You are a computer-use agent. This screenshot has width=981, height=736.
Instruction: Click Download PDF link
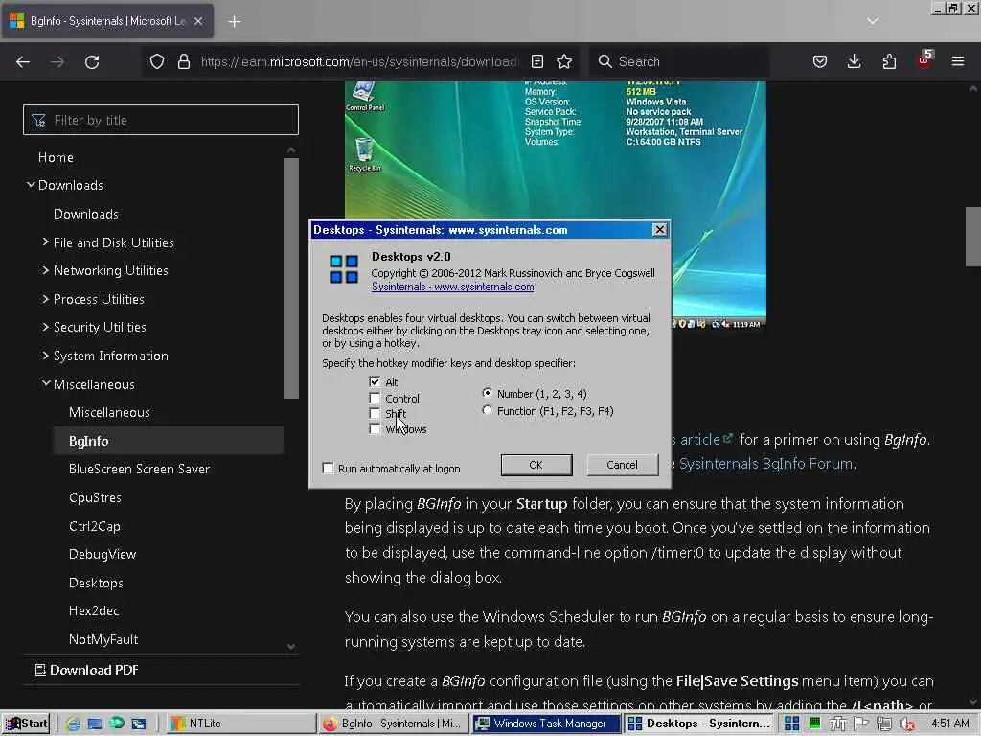[87, 670]
